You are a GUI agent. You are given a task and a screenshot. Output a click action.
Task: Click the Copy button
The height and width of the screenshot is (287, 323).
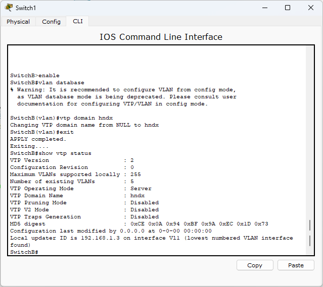[x=255, y=265]
